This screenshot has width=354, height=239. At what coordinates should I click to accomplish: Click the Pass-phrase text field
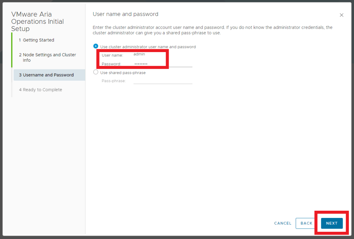pyautogui.click(x=162, y=81)
